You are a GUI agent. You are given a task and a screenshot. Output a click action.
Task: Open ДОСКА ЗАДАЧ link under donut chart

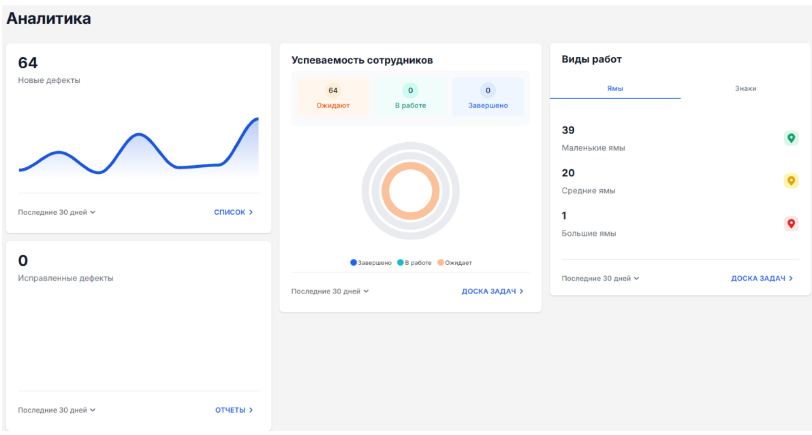coord(488,291)
